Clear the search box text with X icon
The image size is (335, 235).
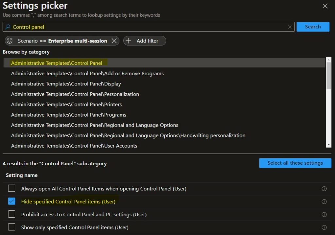tap(290, 27)
